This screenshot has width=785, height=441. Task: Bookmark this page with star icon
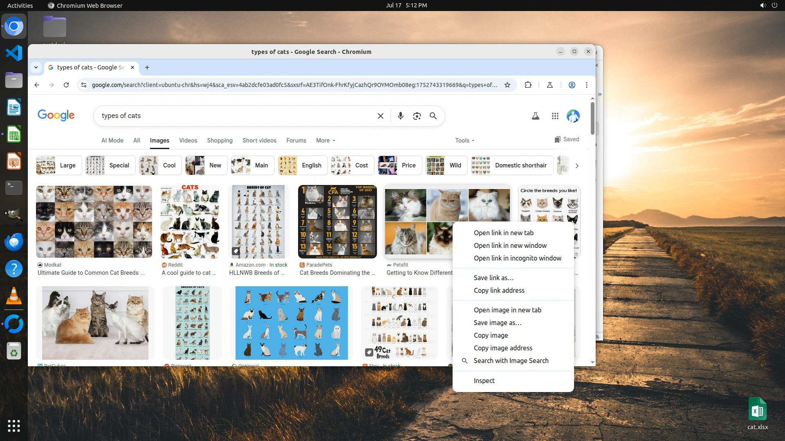click(507, 85)
